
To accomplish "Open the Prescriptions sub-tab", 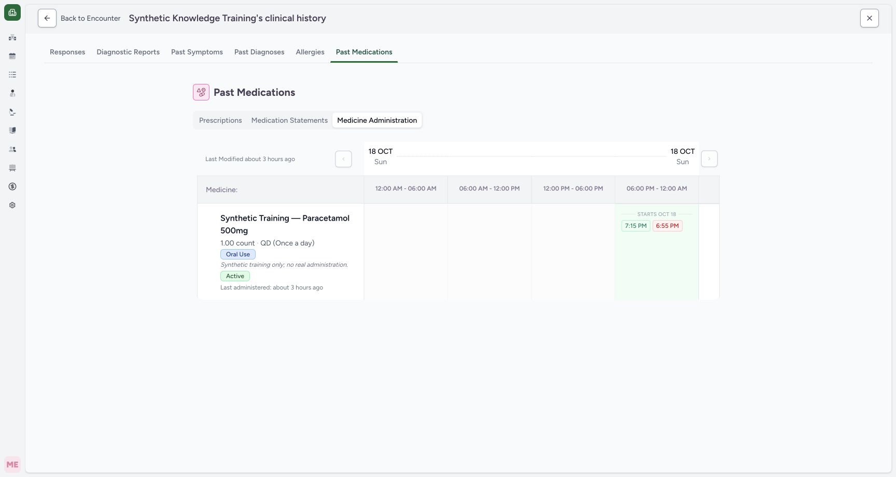I will pyautogui.click(x=220, y=120).
